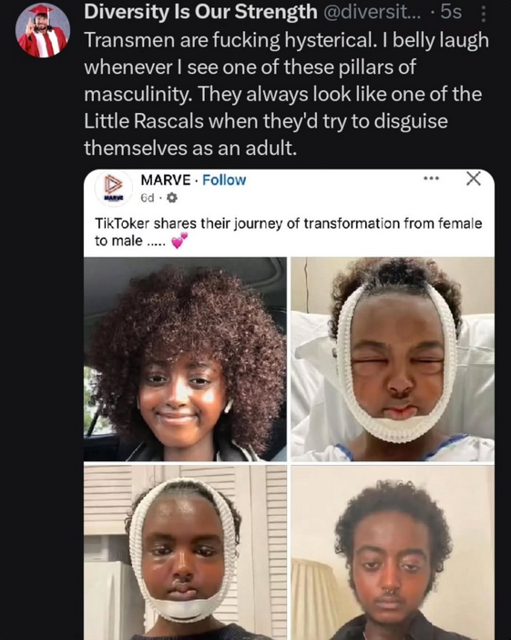
Task: Open the tweet author's graduation-cap profile picture
Action: point(43,30)
